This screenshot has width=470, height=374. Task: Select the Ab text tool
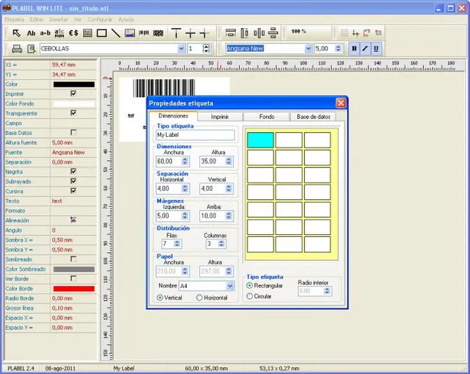(31, 33)
